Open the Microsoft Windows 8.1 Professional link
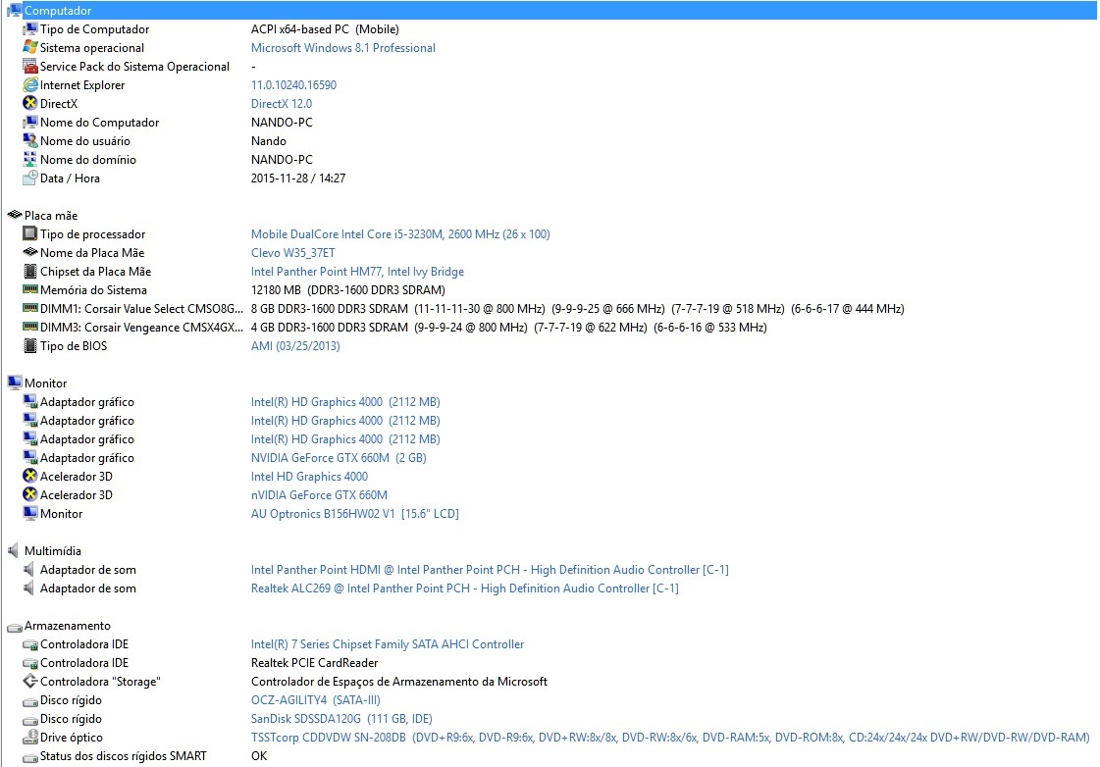This screenshot has height=767, width=1100. click(x=342, y=48)
